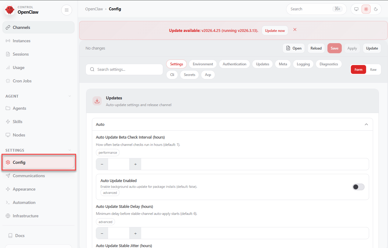Select the Updates filter tab

tap(263, 64)
